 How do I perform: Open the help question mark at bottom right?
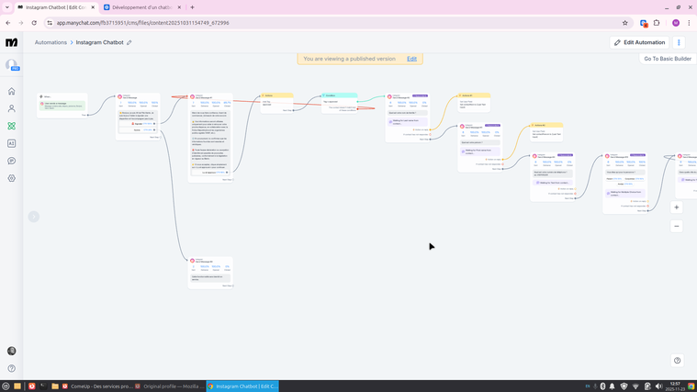(678, 361)
